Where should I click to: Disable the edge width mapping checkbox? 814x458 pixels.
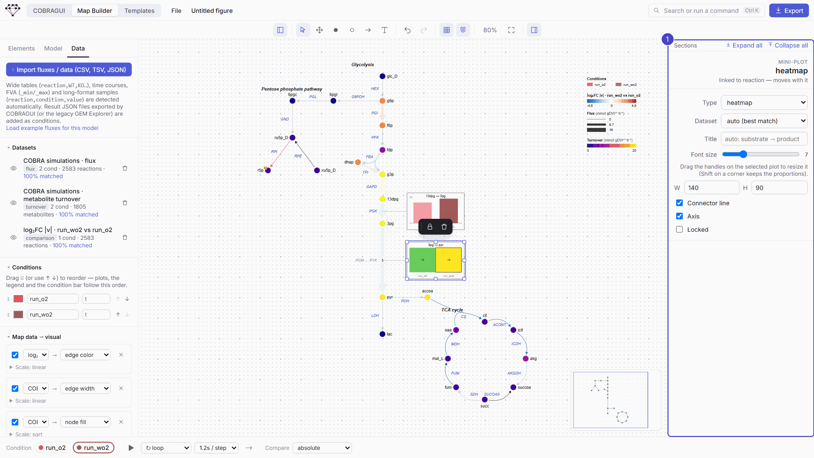tap(15, 388)
